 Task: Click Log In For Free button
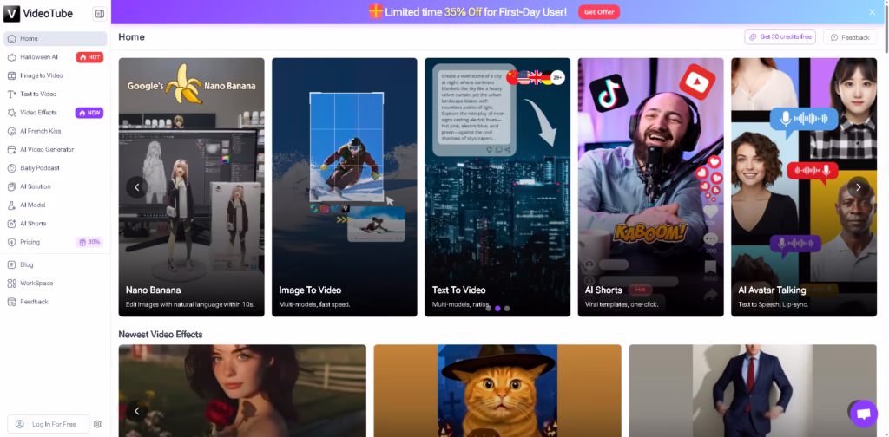(46, 424)
